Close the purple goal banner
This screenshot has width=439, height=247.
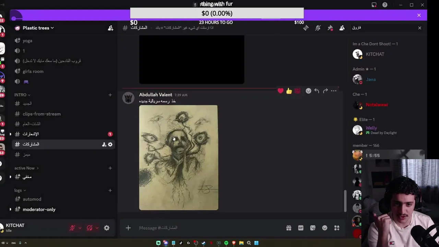419,15
